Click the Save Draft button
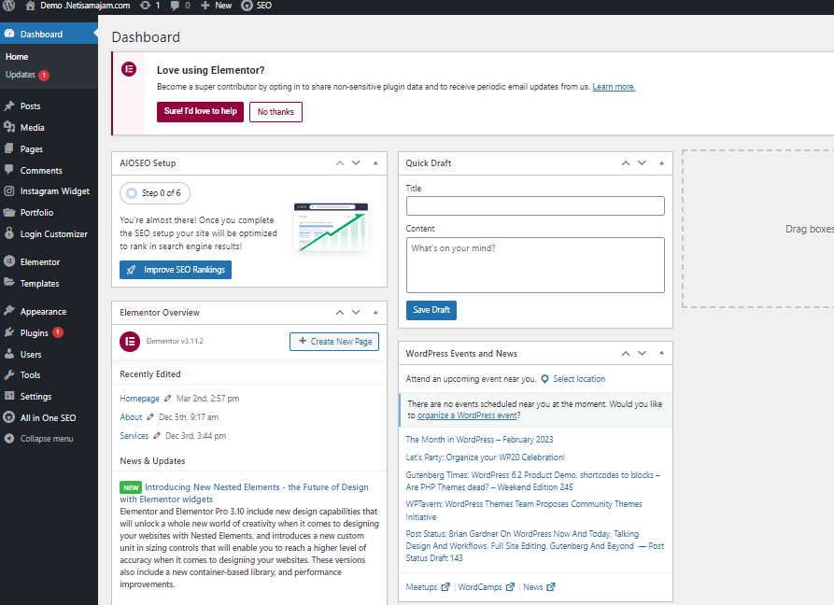 point(431,310)
